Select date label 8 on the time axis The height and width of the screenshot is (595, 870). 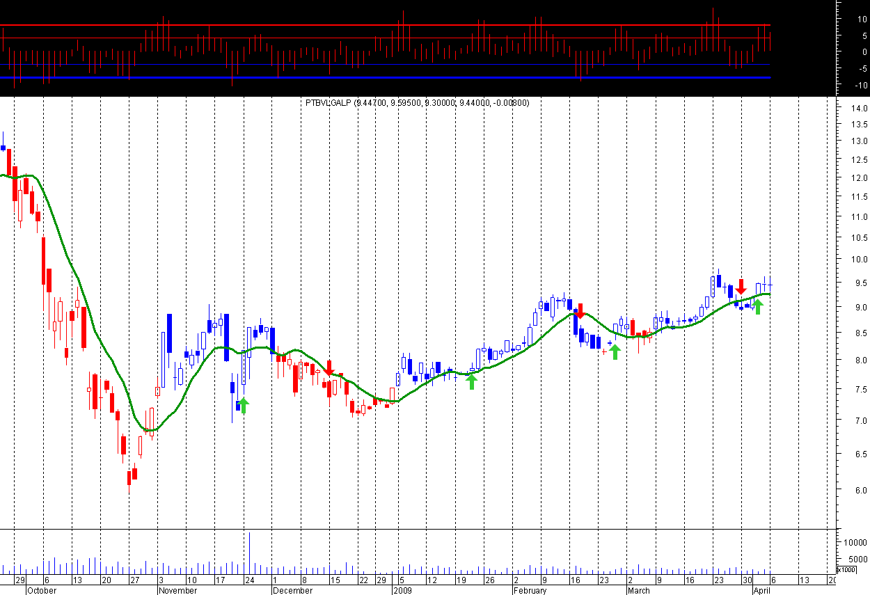303,580
